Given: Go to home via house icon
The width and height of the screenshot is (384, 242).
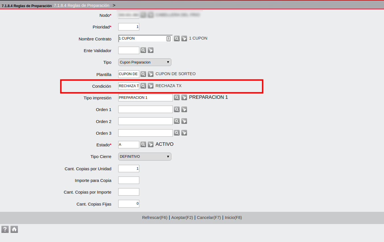Looking at the screenshot, I should click(x=14, y=229).
